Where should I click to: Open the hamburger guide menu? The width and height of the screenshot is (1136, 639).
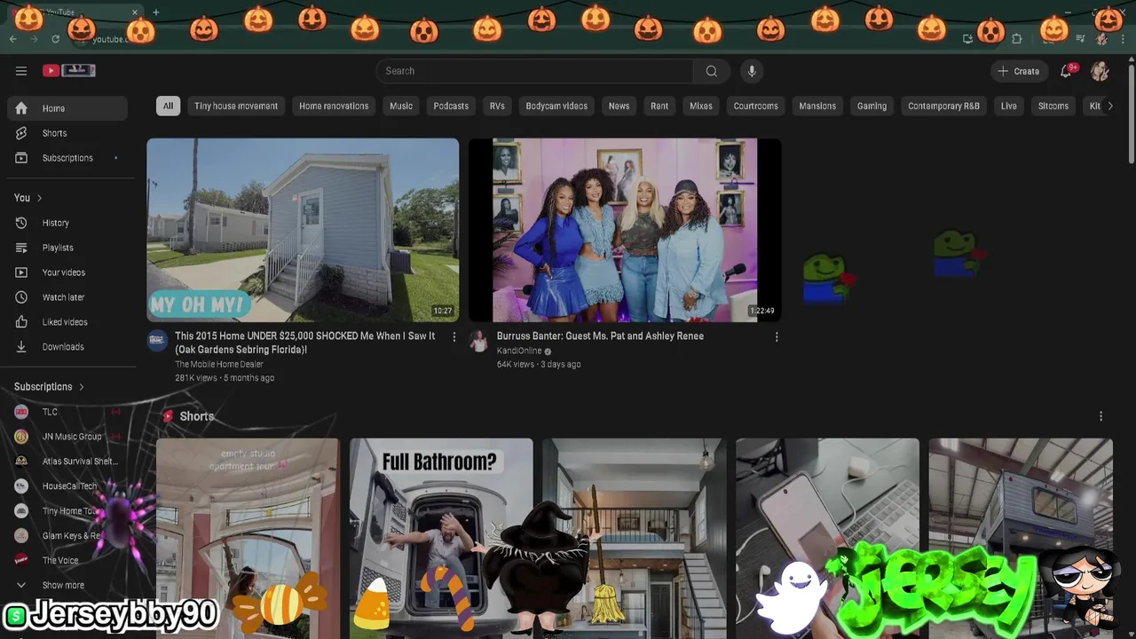point(21,71)
